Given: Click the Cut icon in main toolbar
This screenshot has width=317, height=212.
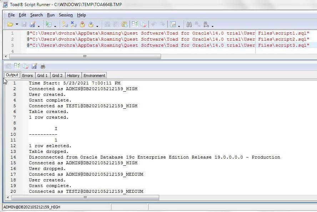Looking at the screenshot, I should click(x=107, y=25).
